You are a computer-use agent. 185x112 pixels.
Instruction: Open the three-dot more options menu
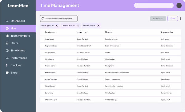[181, 18]
